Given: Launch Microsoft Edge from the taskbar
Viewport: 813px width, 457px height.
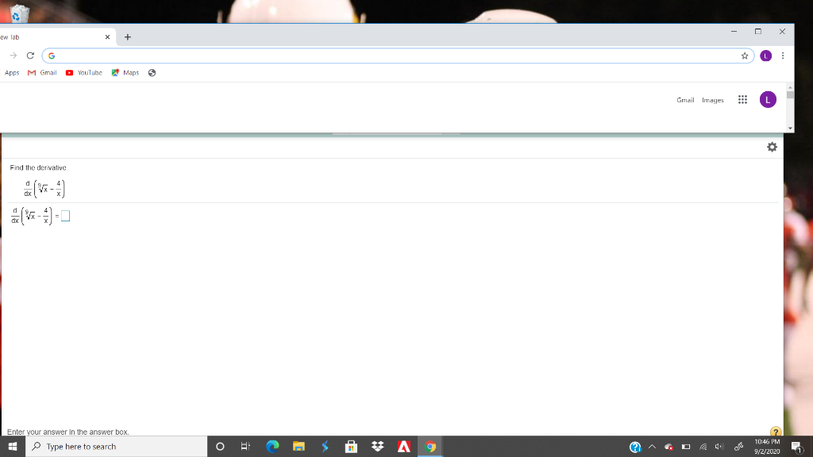Looking at the screenshot, I should click(x=272, y=446).
